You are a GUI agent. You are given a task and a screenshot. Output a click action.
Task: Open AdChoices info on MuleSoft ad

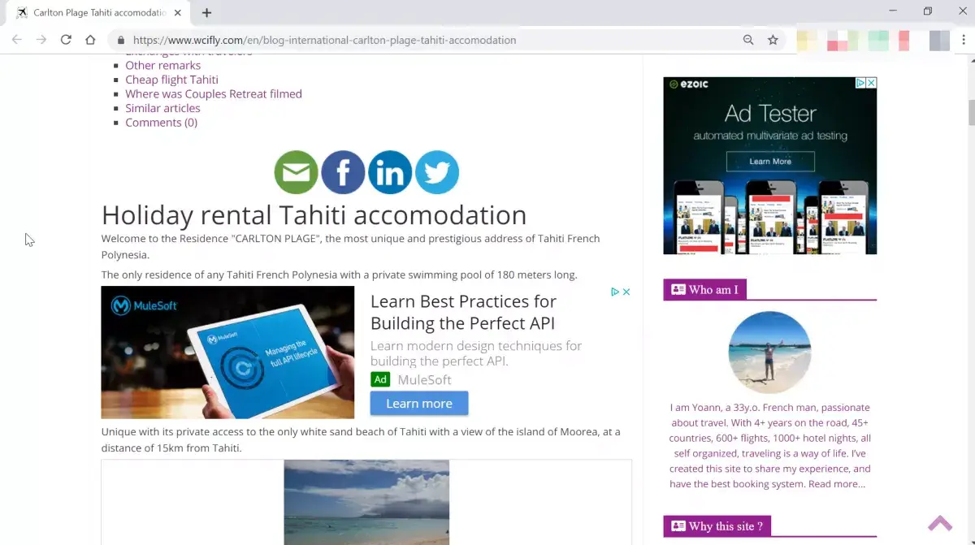point(616,292)
